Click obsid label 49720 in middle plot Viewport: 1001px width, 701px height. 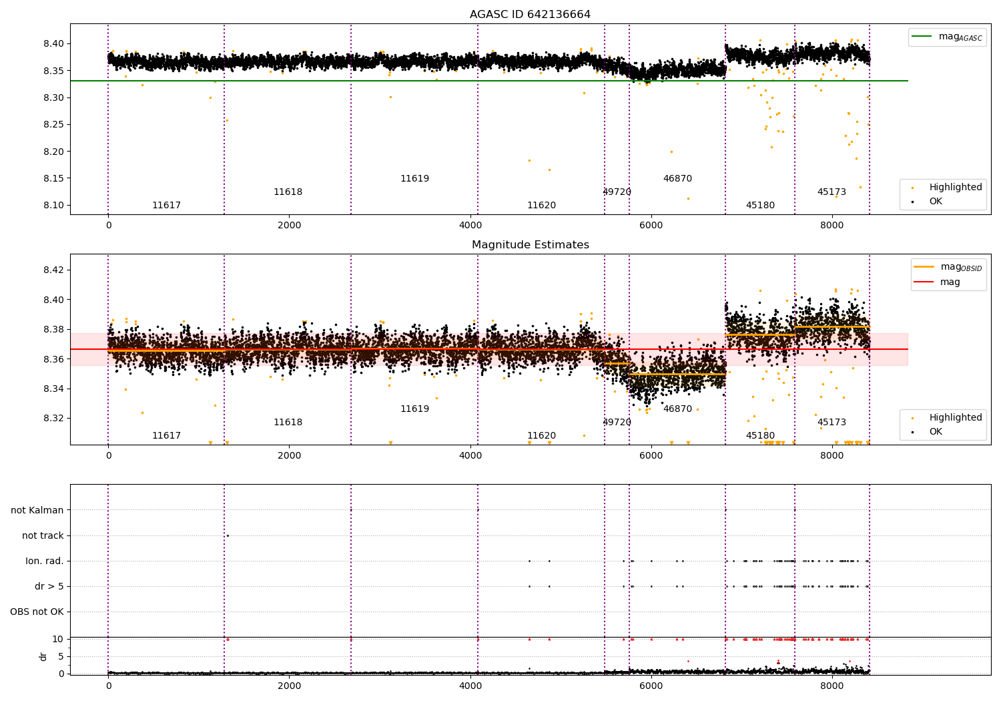tap(617, 423)
